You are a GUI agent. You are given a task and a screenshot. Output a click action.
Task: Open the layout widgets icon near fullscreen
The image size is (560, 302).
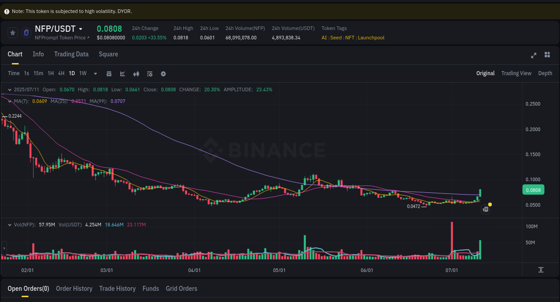(547, 55)
